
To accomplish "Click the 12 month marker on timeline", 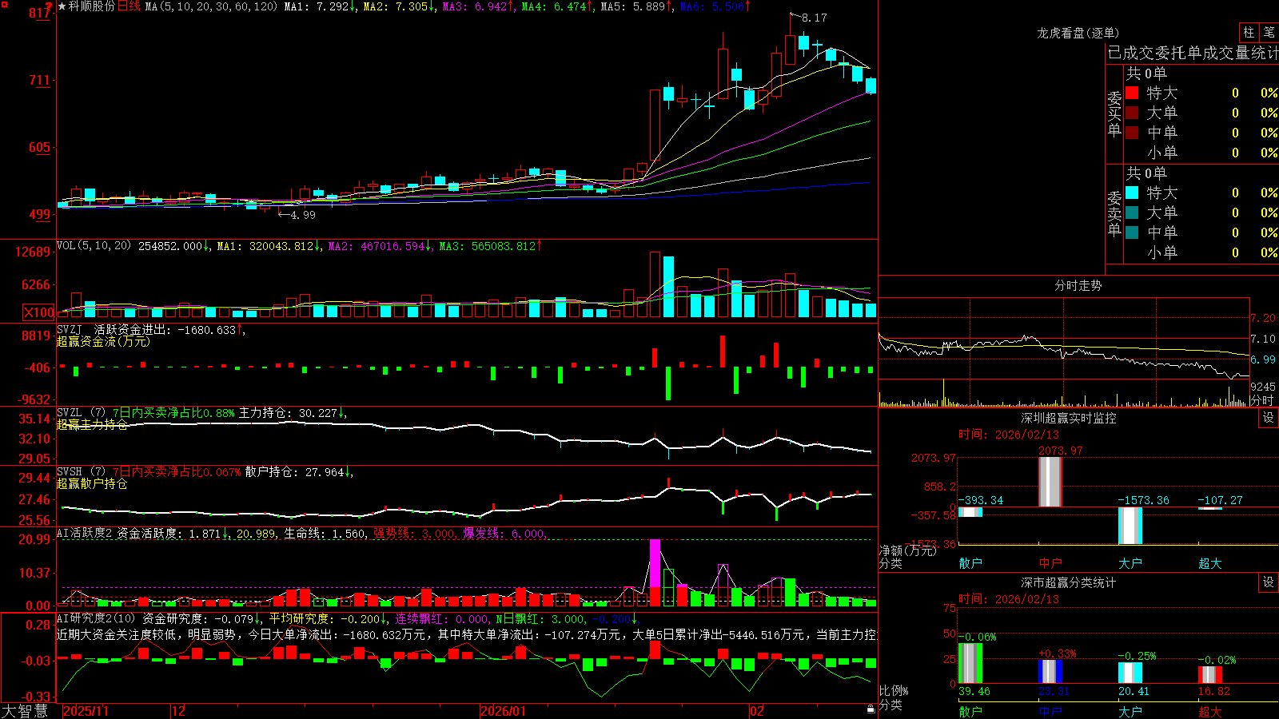I will 179,711.
